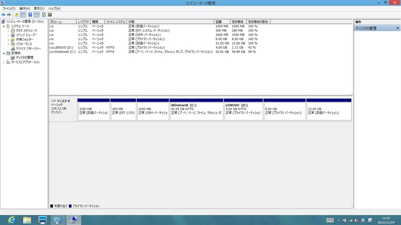401x225 pixels.
Task: Open File Explorer from the taskbar
Action: coord(27,220)
